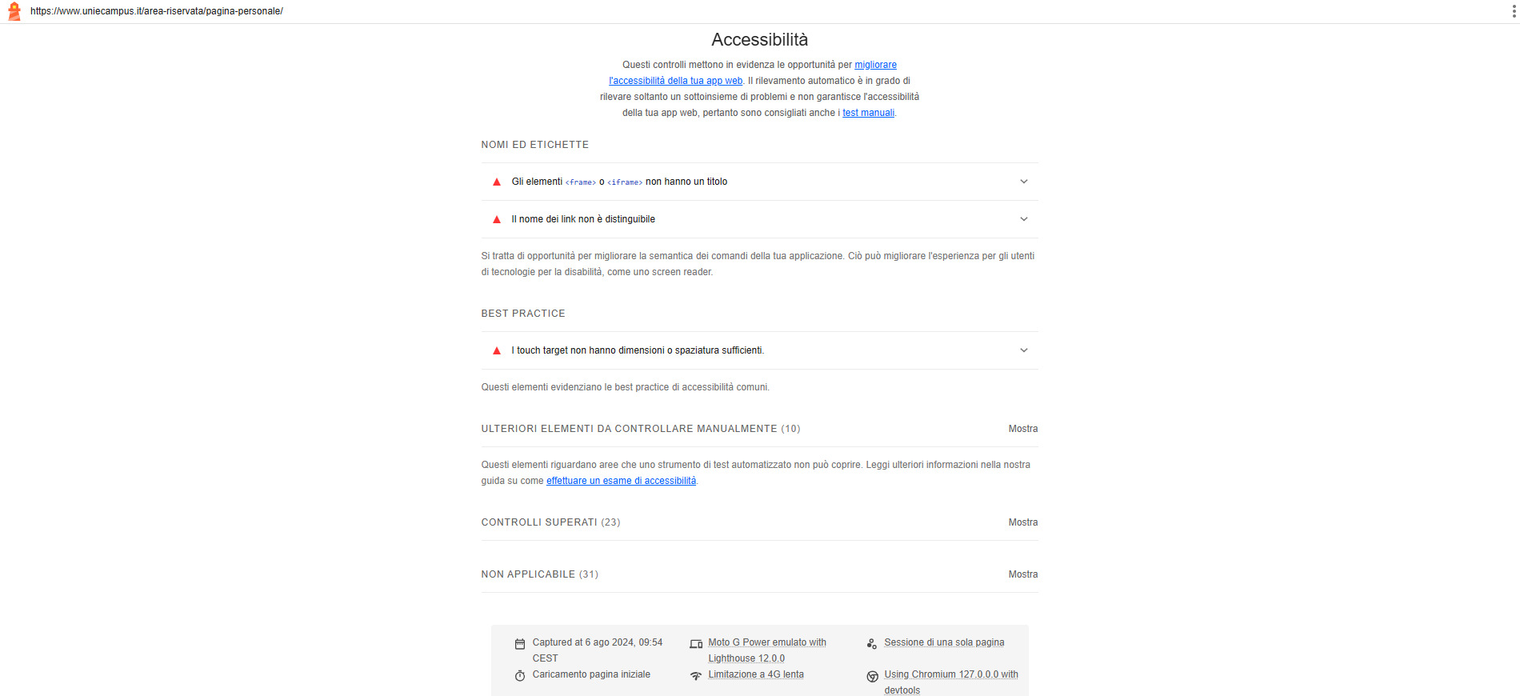This screenshot has width=1520, height=696.
Task: Expand the touch target audit chevron
Action: (1024, 350)
